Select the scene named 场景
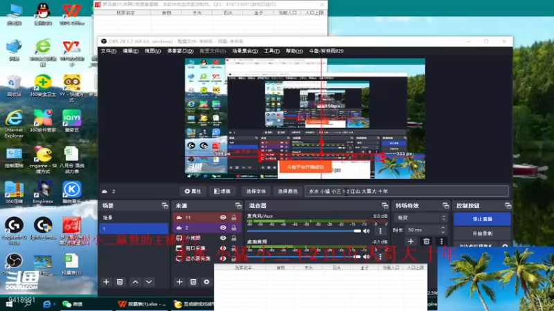 point(134,218)
